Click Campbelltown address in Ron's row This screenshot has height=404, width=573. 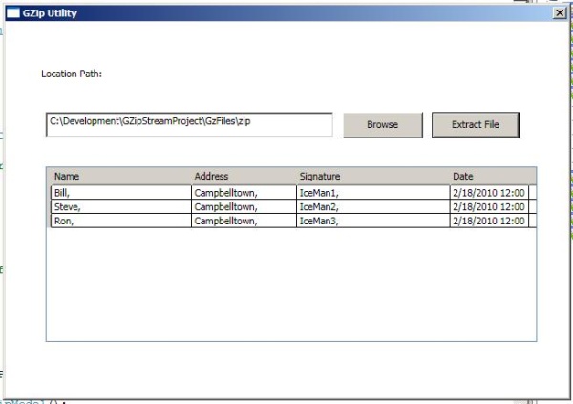tap(244, 221)
